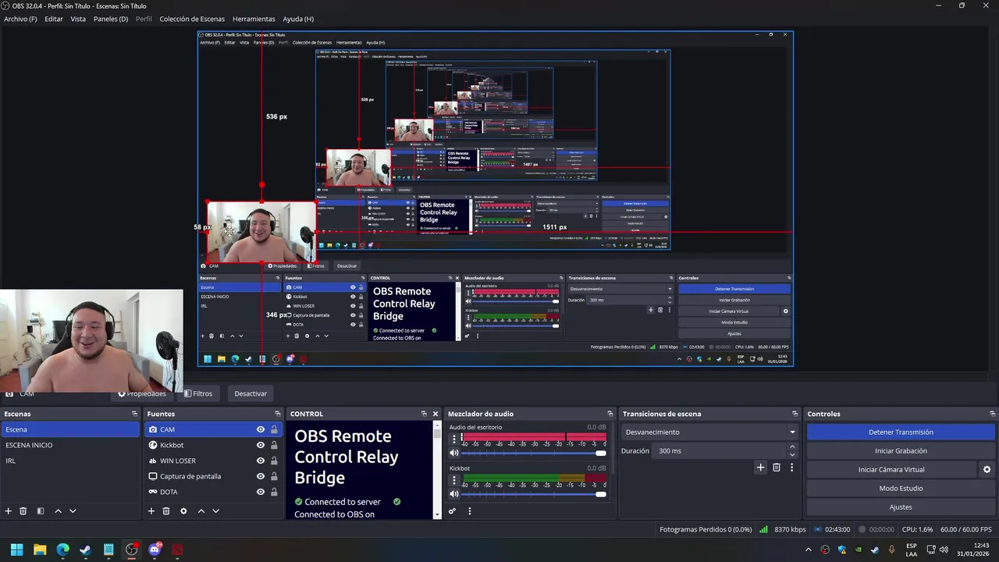The width and height of the screenshot is (999, 562).
Task: Move scene down in Escenas toolbar
Action: 73,511
